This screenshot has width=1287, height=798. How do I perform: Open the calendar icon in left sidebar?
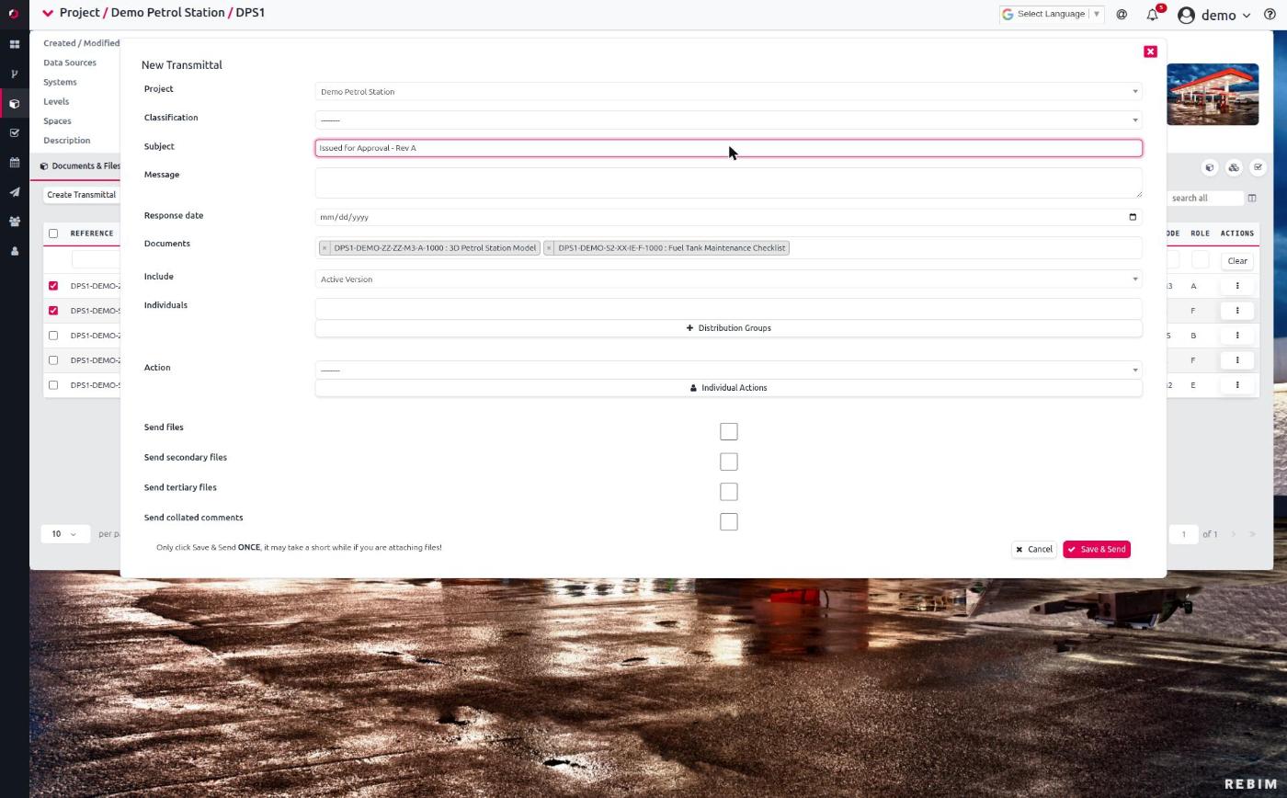[15, 163]
